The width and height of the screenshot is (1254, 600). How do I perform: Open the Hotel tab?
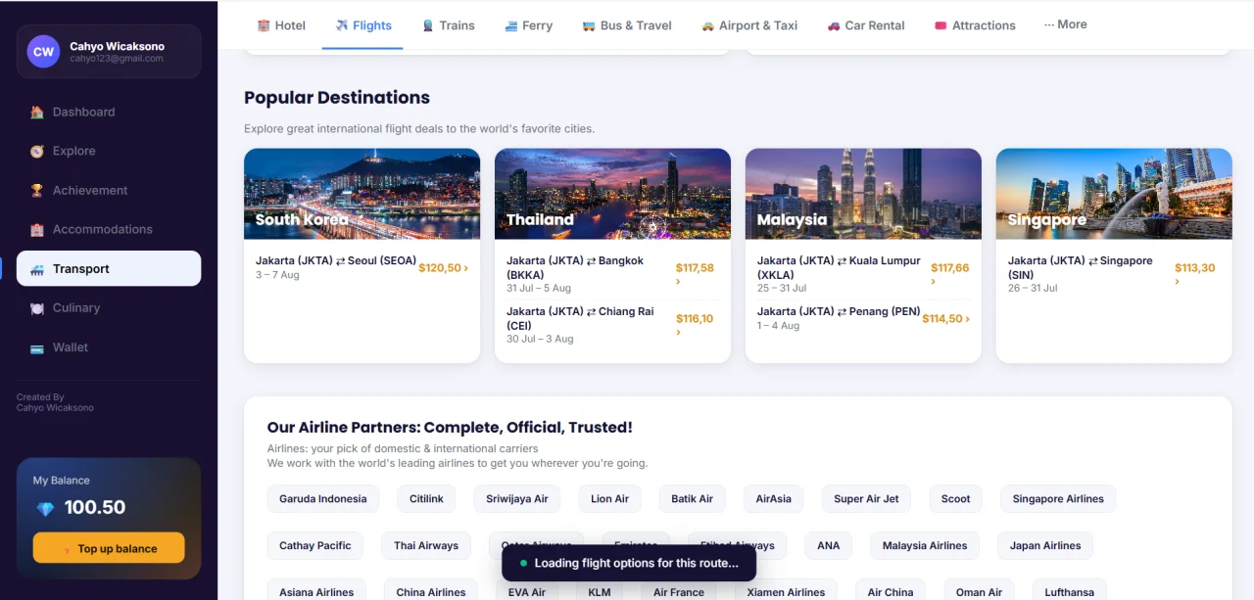[281, 25]
